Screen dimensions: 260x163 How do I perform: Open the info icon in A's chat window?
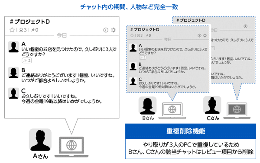tap(106, 30)
